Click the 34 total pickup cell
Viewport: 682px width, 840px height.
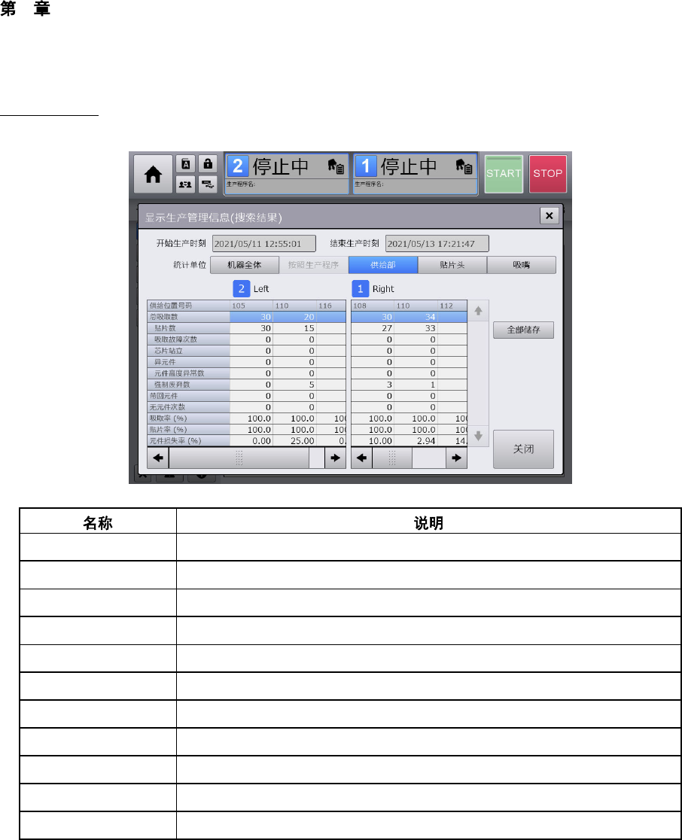416,317
